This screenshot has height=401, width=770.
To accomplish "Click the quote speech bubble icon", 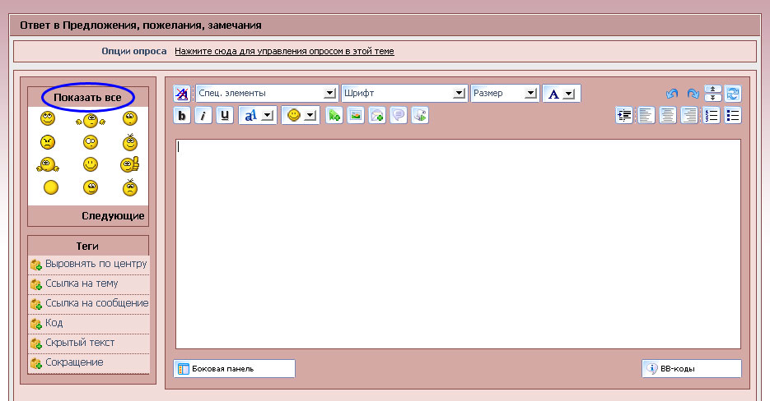I will click(399, 116).
